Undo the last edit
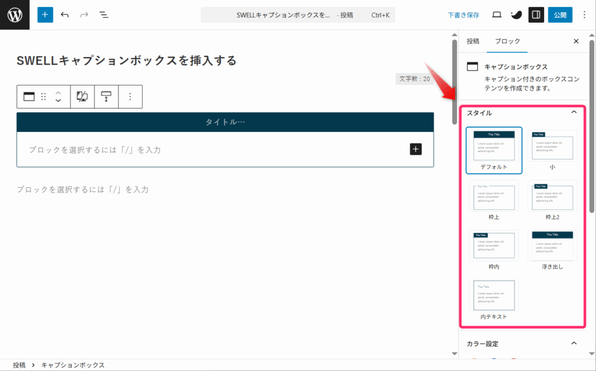Image resolution: width=596 pixels, height=371 pixels. (x=65, y=15)
